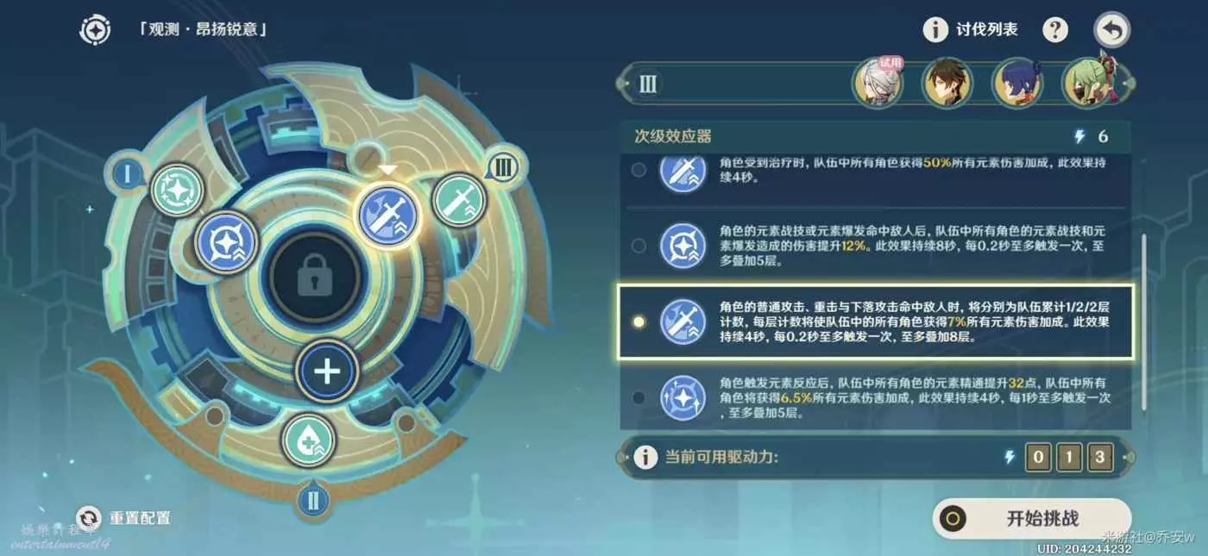Select the radio button for 7% elemental damage effect
Image resolution: width=1208 pixels, height=556 pixels.
point(639,322)
